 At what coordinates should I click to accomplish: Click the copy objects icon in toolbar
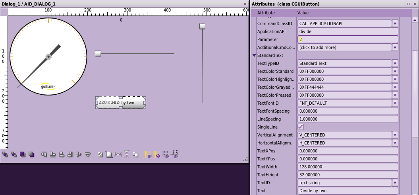(135, 154)
